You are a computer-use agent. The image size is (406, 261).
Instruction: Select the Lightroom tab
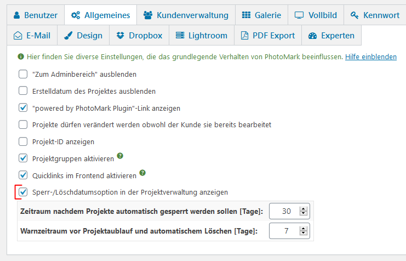201,36
